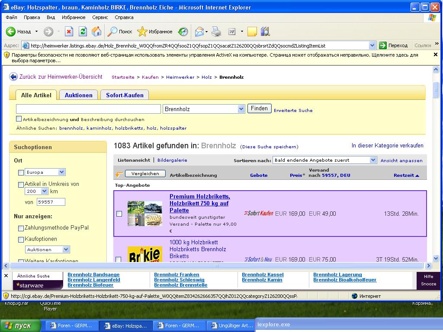Stop page loading with red X icon
This screenshot has height=332, width=443.
[69, 31]
